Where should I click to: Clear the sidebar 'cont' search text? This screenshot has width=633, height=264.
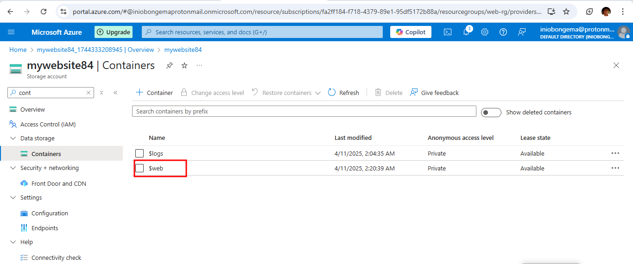[x=89, y=93]
